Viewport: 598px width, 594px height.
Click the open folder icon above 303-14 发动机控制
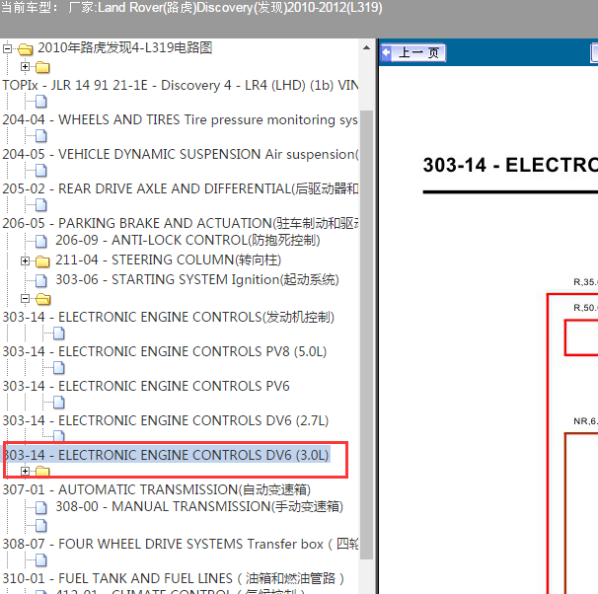42,299
